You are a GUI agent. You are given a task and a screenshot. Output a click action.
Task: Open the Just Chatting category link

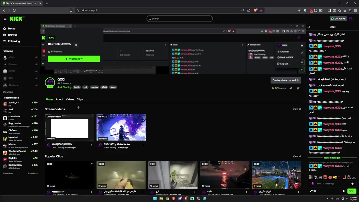[x=65, y=87]
